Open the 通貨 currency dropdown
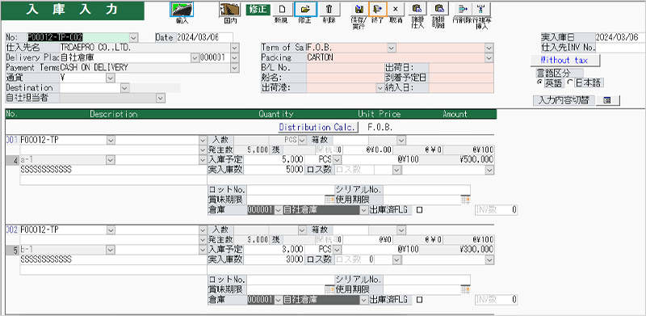The width and height of the screenshot is (646, 316). [110, 78]
